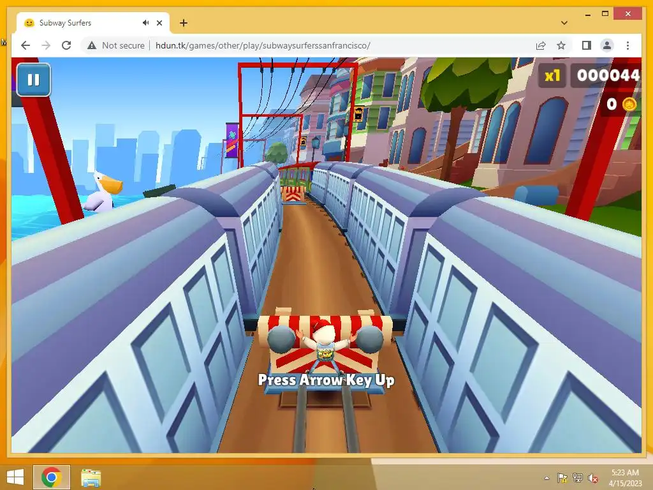
Task: Open the Action Center flag icon
Action: coord(562,478)
